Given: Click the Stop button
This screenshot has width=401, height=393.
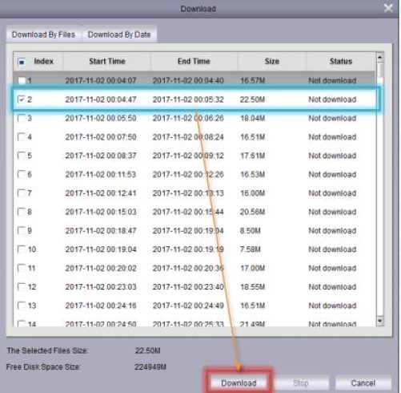Looking at the screenshot, I should [x=301, y=383].
